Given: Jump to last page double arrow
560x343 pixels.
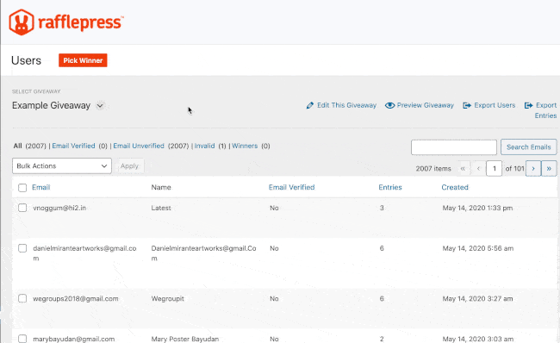Looking at the screenshot, I should click(549, 168).
